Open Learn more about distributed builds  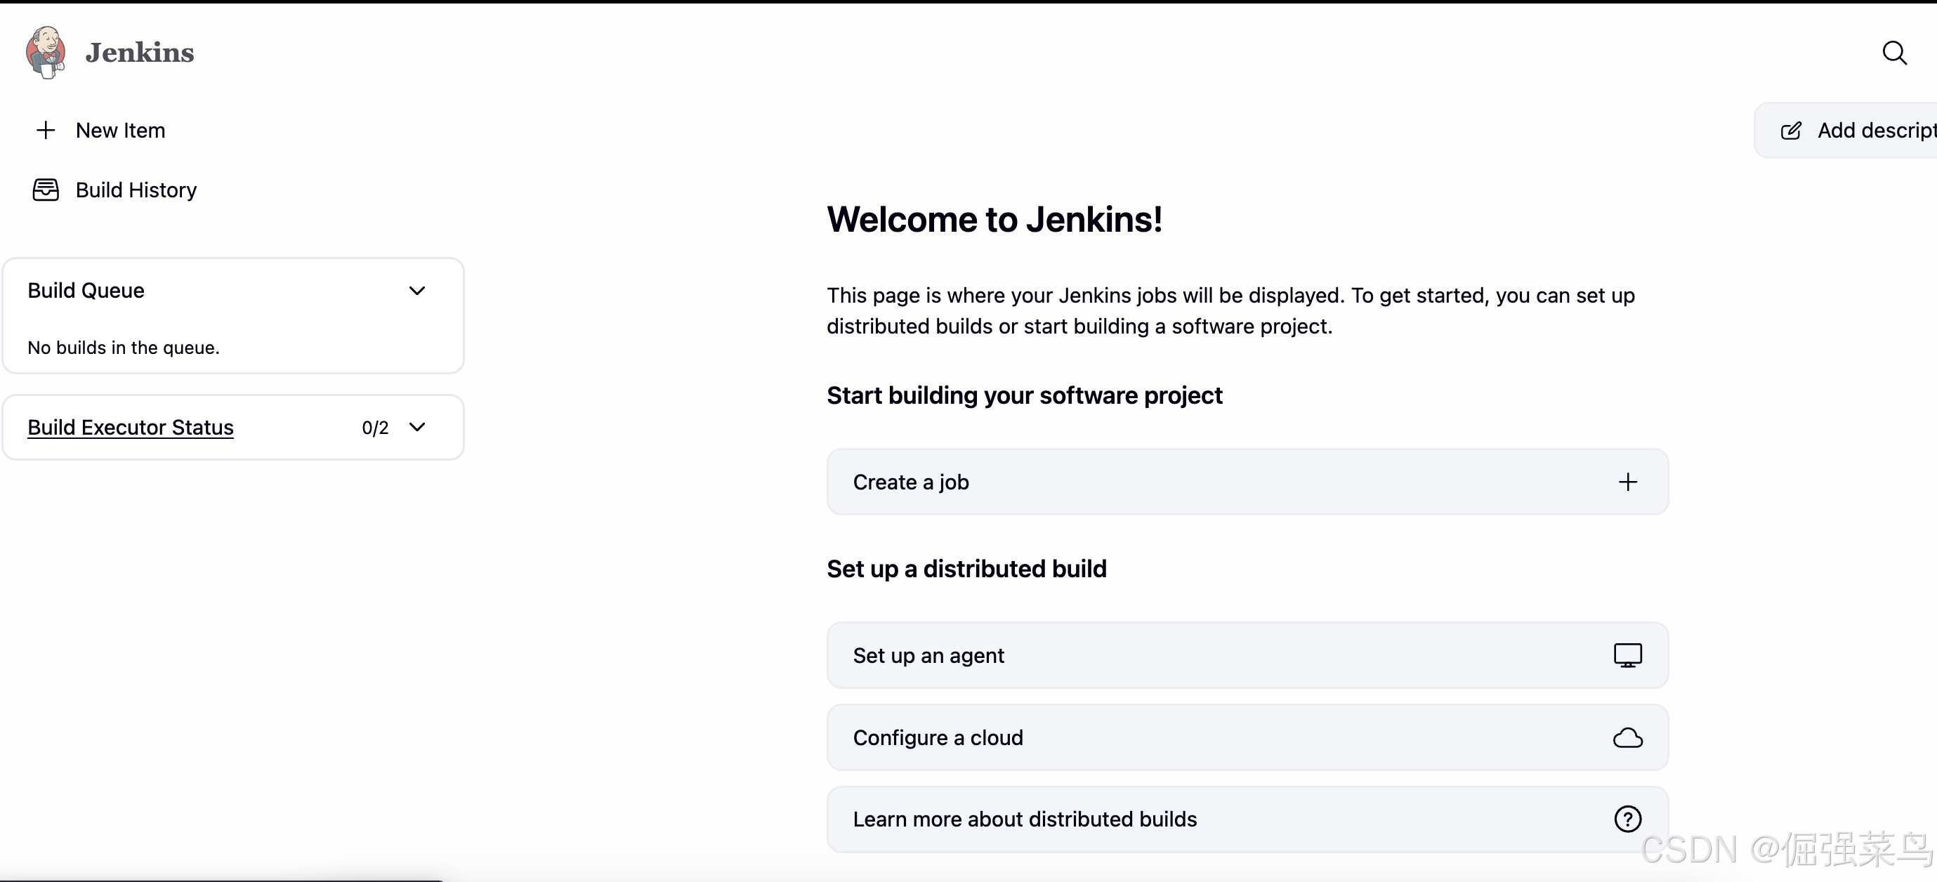tap(1024, 819)
